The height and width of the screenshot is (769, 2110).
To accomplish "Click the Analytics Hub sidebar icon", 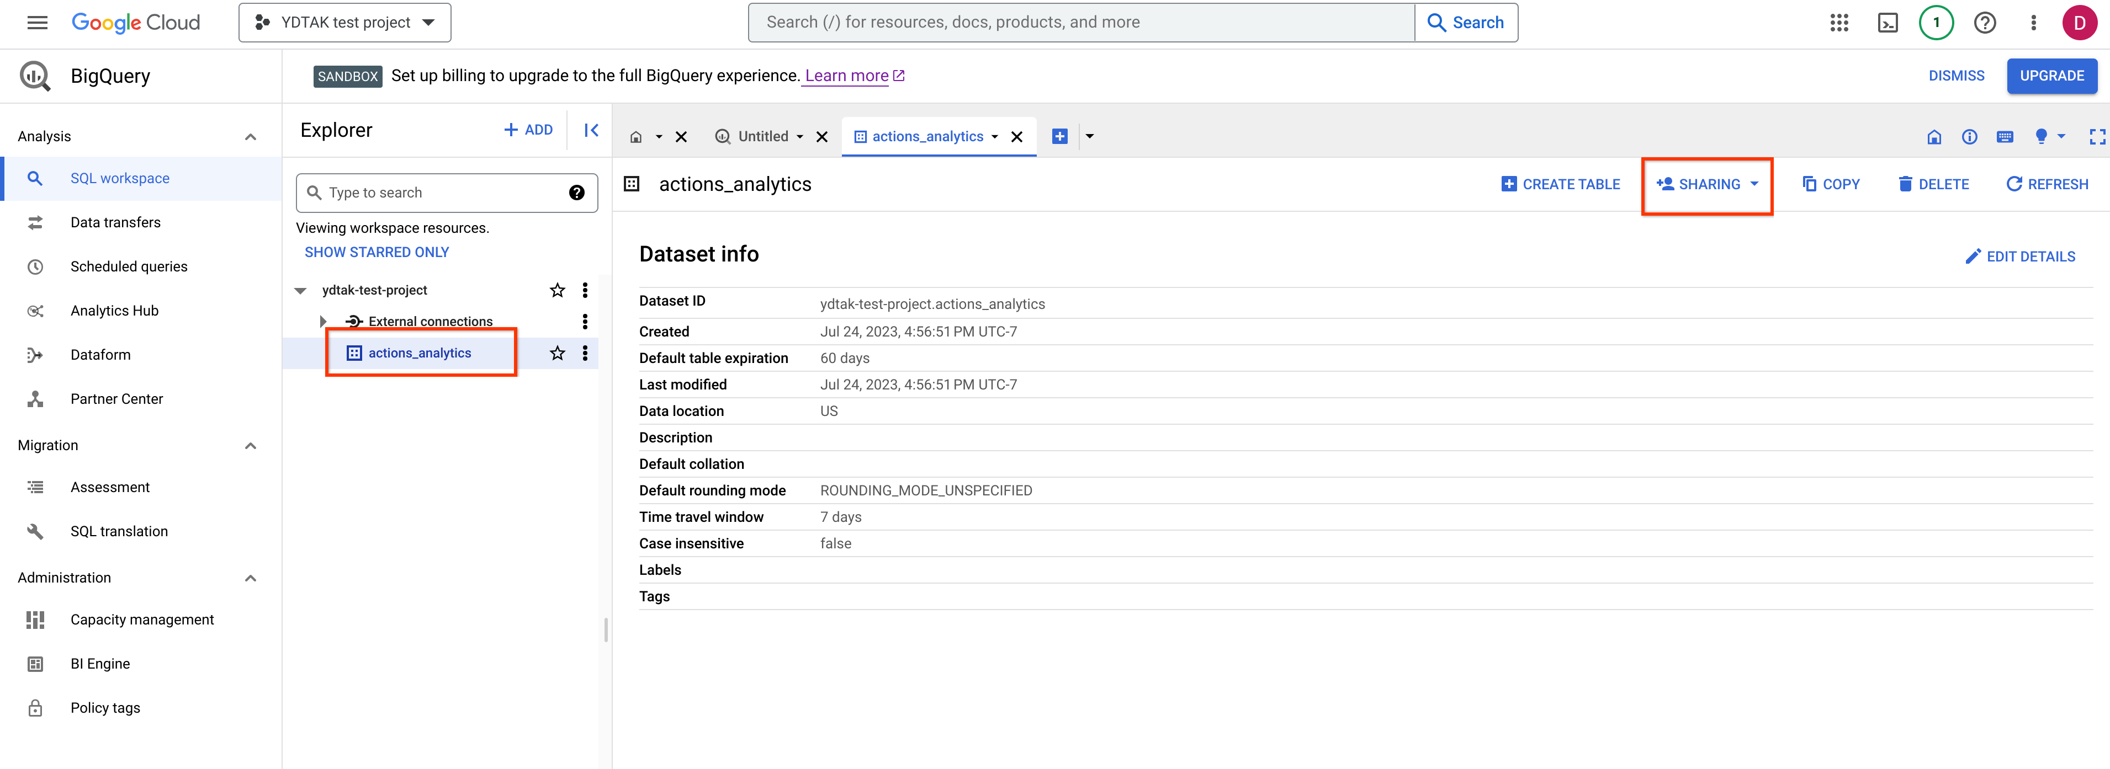I will 36,311.
